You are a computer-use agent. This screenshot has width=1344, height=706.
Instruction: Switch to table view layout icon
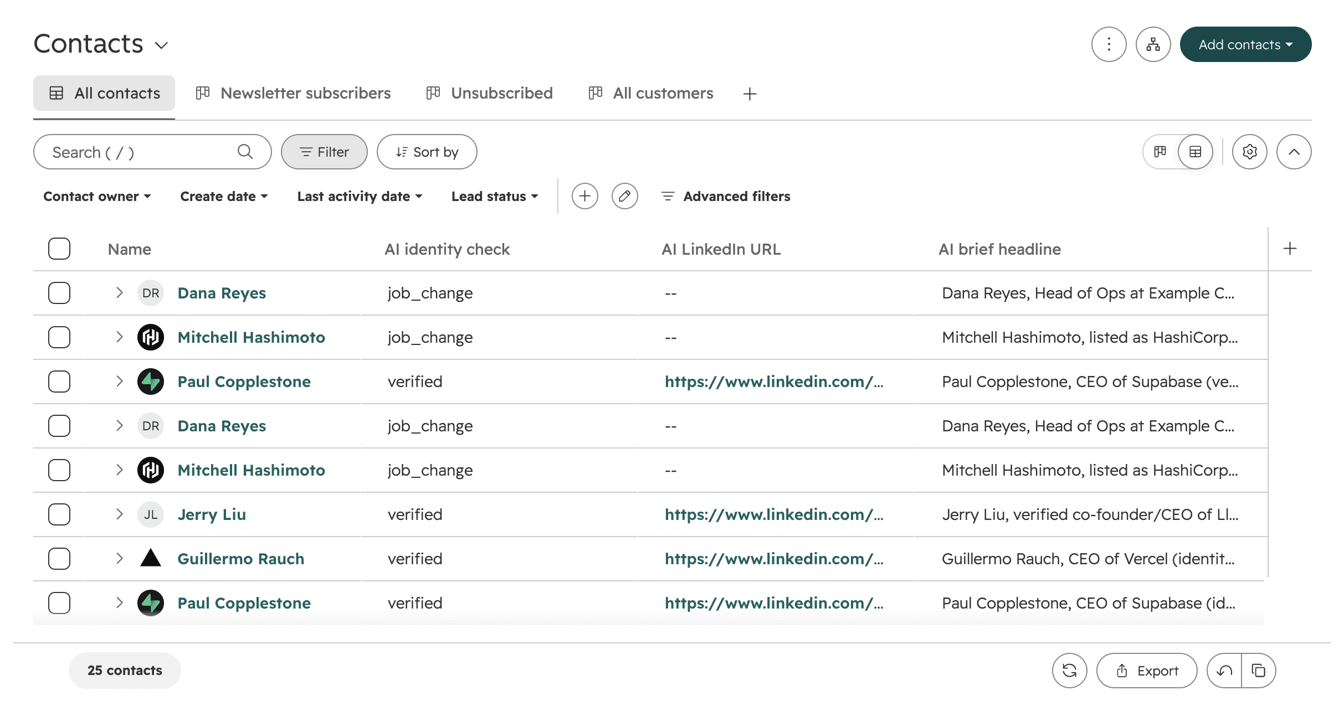[x=1195, y=152]
